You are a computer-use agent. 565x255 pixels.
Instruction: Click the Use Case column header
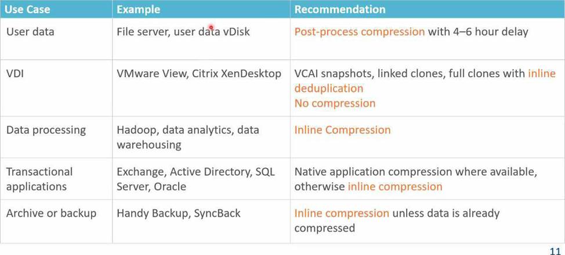click(x=28, y=9)
